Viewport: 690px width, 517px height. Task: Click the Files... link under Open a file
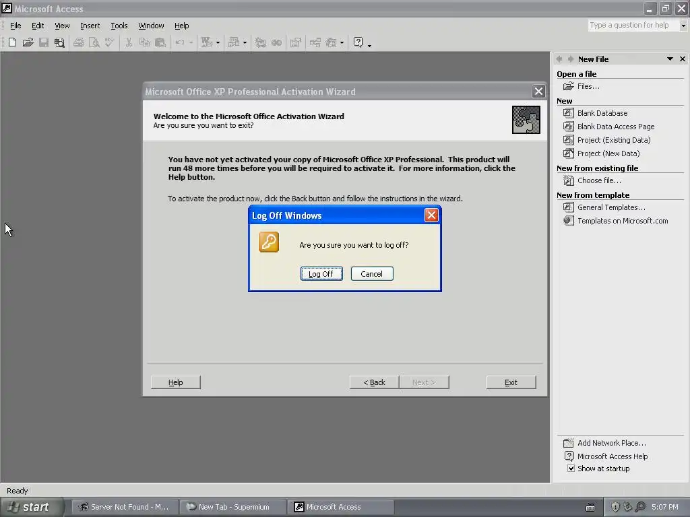(x=588, y=86)
